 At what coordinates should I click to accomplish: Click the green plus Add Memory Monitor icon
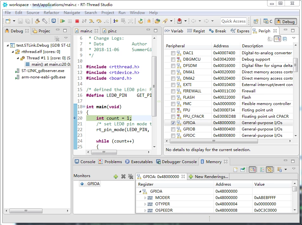click(116, 176)
